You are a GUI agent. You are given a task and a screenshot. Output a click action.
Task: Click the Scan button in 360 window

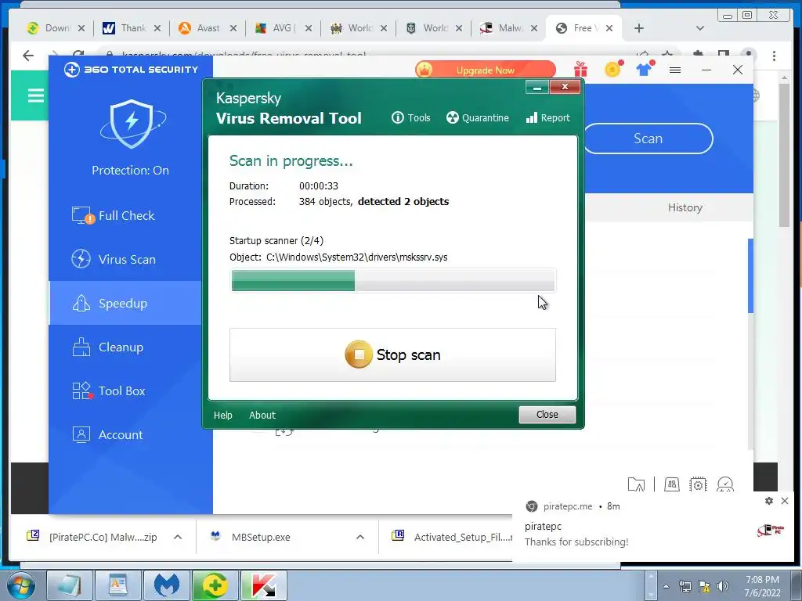(x=648, y=139)
